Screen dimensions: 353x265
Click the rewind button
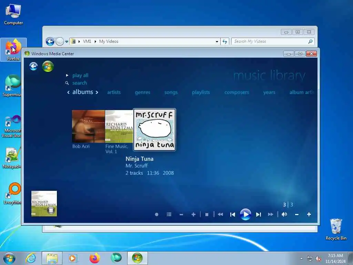pyautogui.click(x=220, y=214)
